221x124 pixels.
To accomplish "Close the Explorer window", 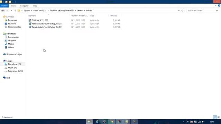I will click(217, 1).
